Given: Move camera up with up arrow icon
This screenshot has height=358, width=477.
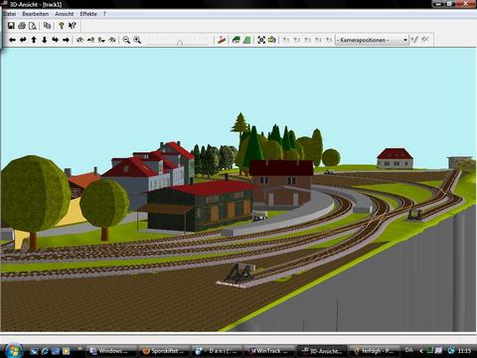Looking at the screenshot, I should click(34, 40).
